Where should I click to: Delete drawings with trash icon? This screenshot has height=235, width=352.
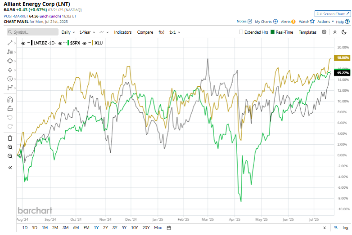pos(10,138)
